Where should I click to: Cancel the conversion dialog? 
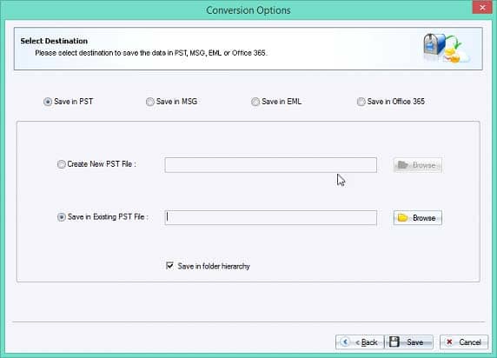tap(464, 342)
